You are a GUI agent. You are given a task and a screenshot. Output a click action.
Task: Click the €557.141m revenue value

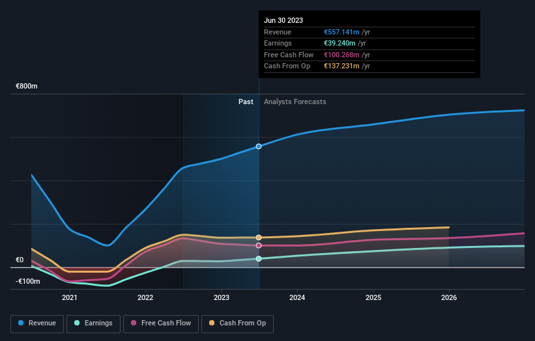coord(341,32)
